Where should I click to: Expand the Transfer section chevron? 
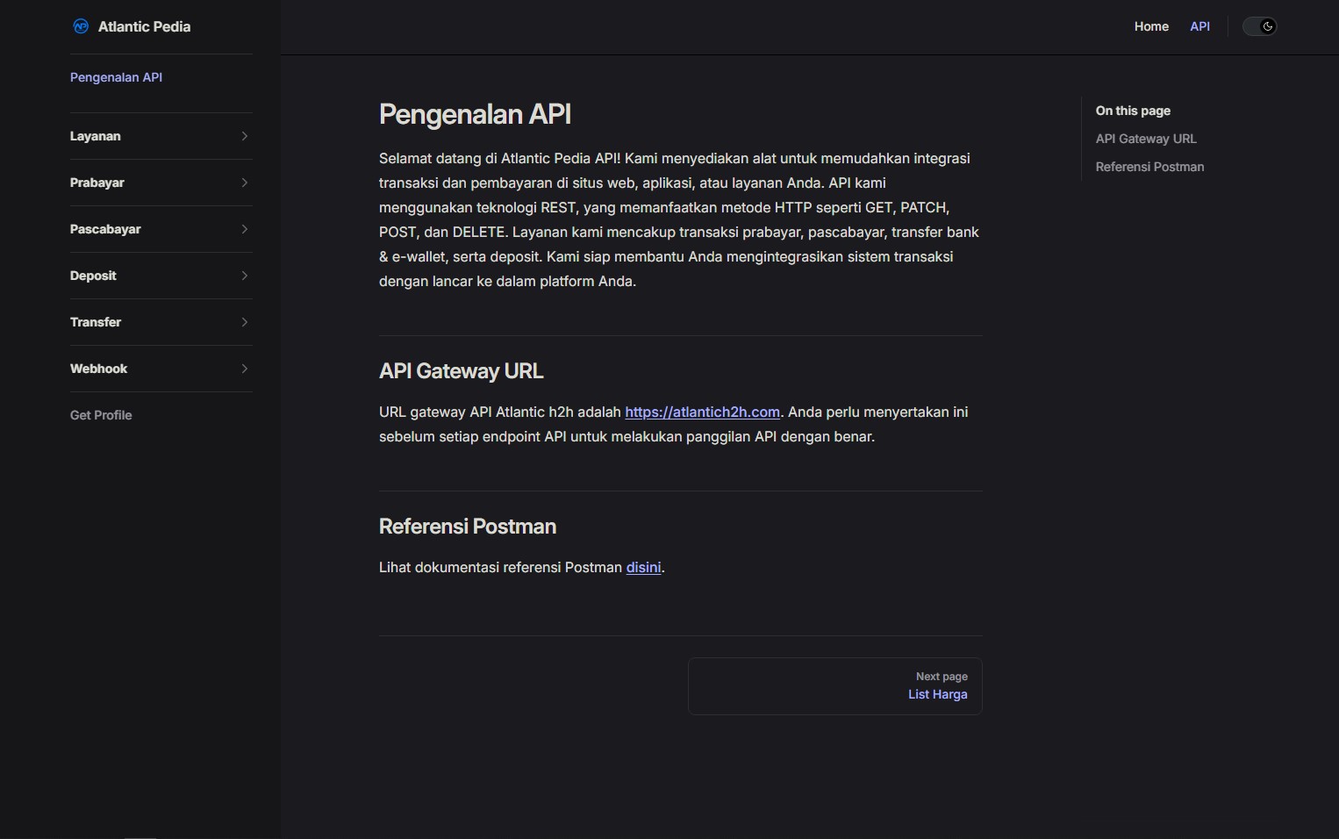tap(244, 322)
